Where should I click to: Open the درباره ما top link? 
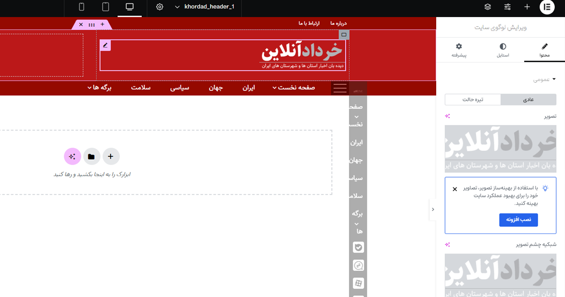coord(338,23)
